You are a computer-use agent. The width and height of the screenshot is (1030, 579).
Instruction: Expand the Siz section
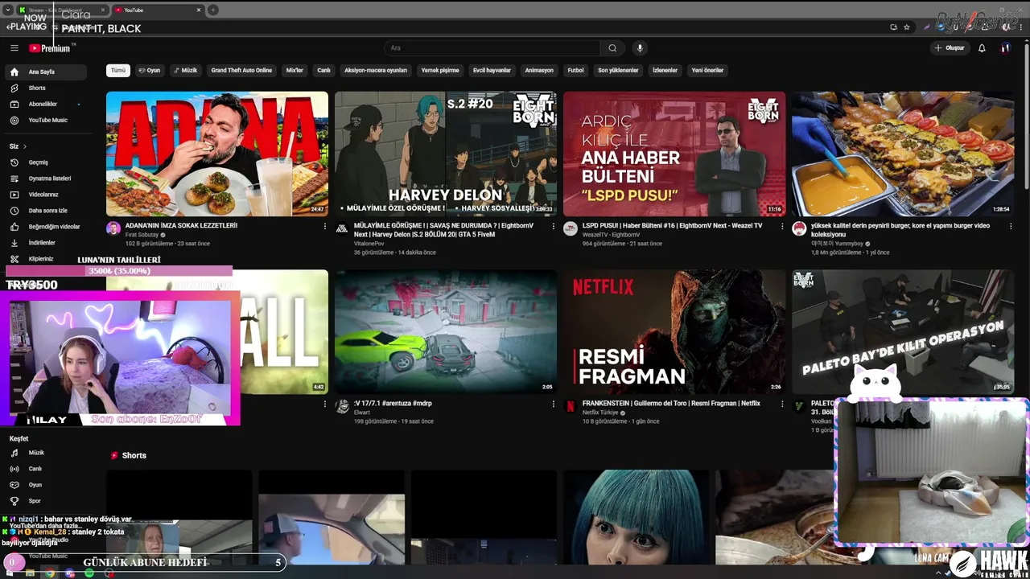click(x=18, y=146)
